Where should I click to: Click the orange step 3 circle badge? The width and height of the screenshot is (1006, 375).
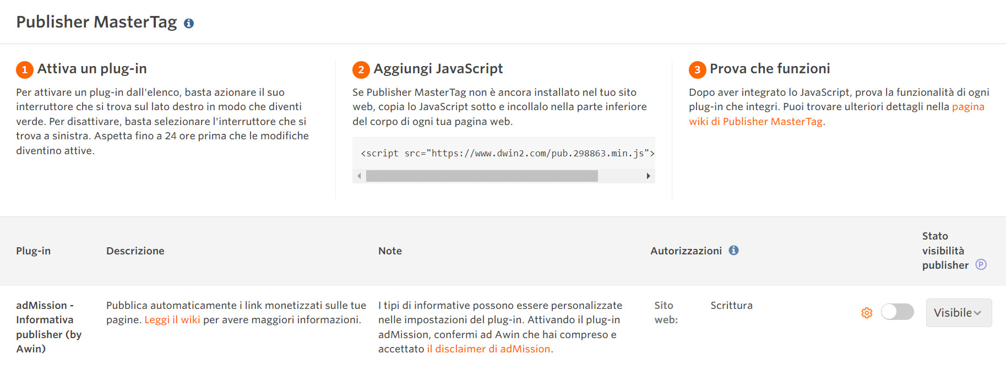click(697, 69)
